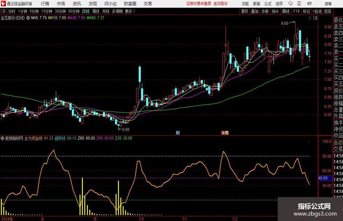Click the MA5: 7.78 indicator value

tap(39, 18)
